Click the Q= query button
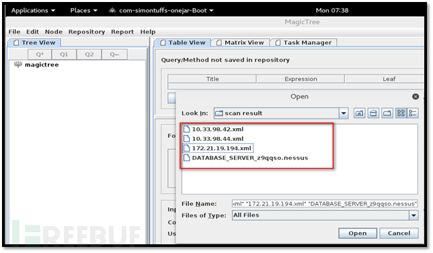433x253 pixels. pos(114,54)
